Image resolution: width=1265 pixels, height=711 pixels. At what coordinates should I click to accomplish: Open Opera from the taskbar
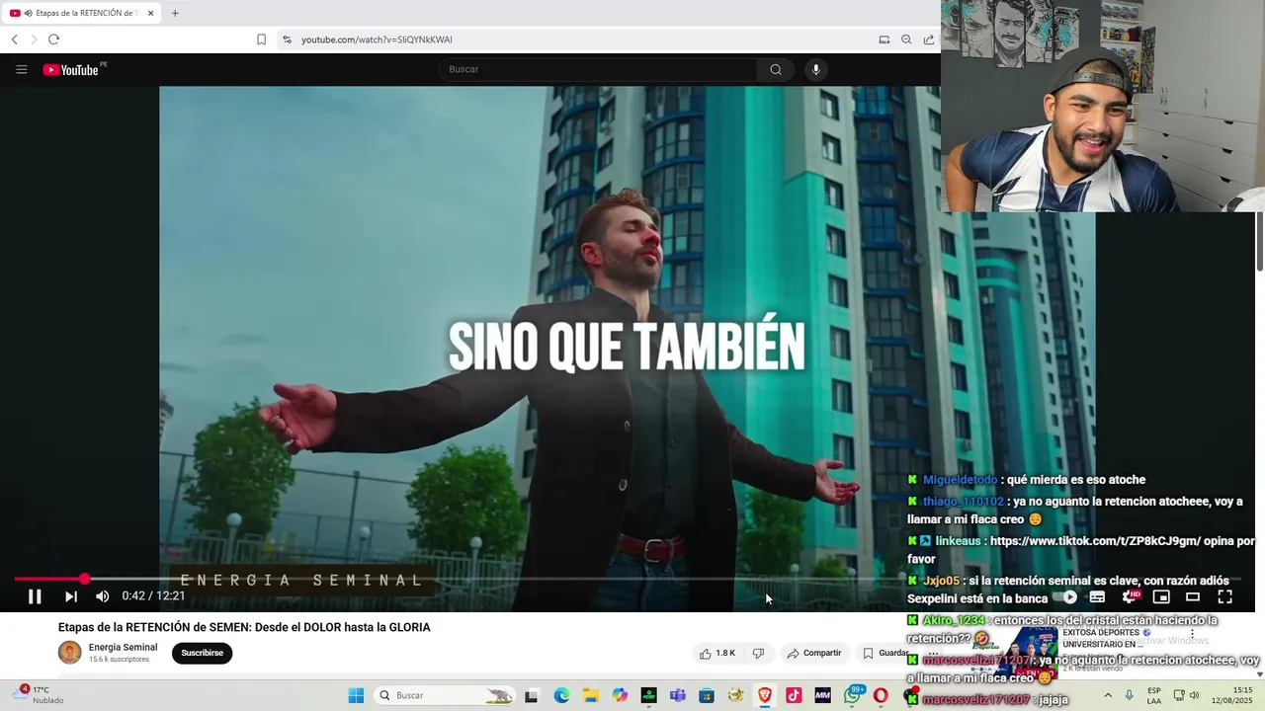[x=881, y=695]
